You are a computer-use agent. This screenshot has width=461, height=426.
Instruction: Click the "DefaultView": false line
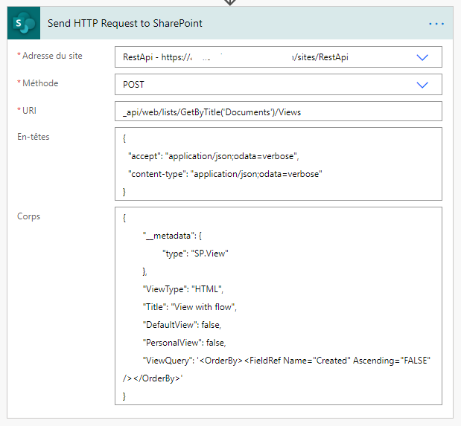182,325
